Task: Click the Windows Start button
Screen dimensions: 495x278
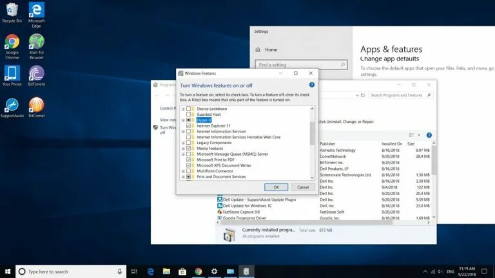Action: (x=8, y=272)
